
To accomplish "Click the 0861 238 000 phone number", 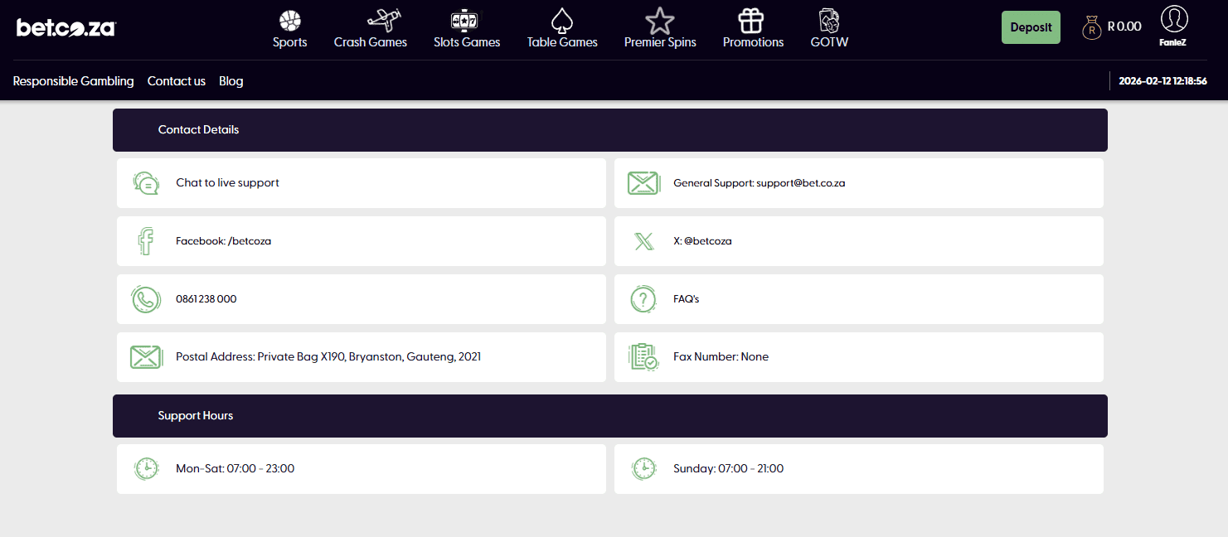I will [x=206, y=299].
